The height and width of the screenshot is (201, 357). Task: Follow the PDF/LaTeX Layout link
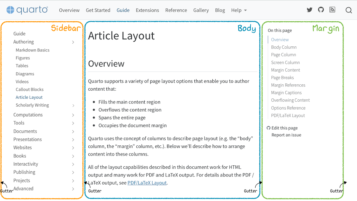pos(147,182)
